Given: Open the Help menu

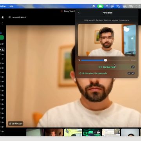Looking at the screenshot, I should coord(11,6).
